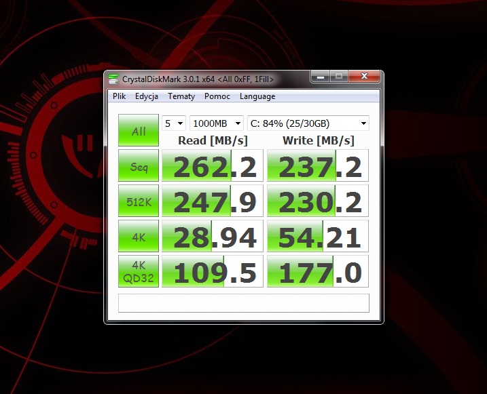Start the Seq benchmark test

coord(139,165)
